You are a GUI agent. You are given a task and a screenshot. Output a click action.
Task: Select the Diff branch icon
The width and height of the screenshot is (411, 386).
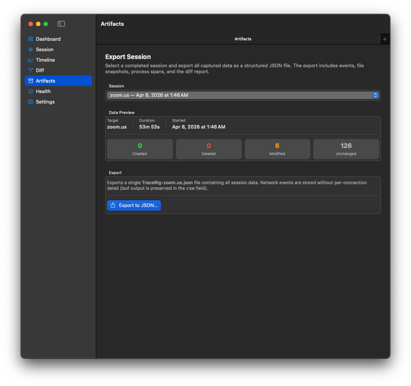point(30,70)
